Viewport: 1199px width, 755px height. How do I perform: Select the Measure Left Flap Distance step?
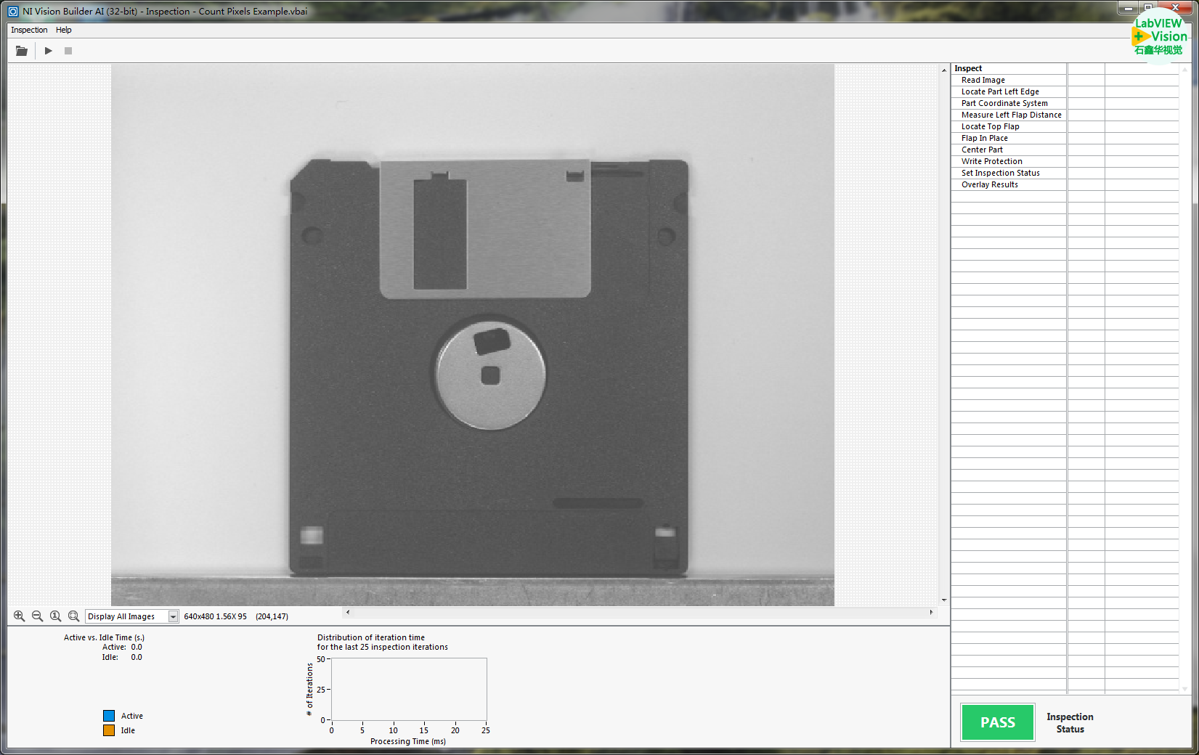pos(1011,115)
